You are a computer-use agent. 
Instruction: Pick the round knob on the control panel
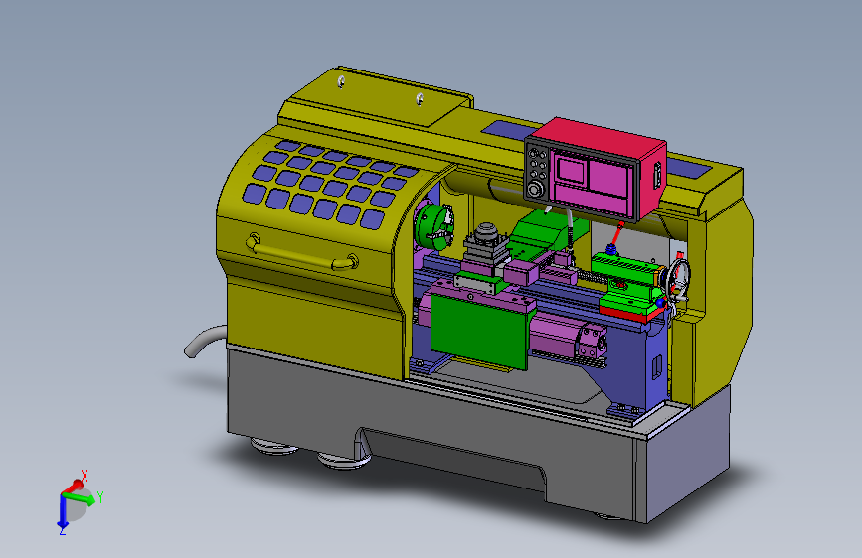pos(534,190)
